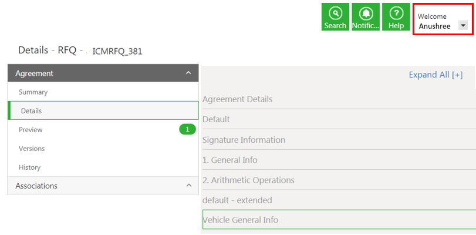Open the Versions menu item

32,149
